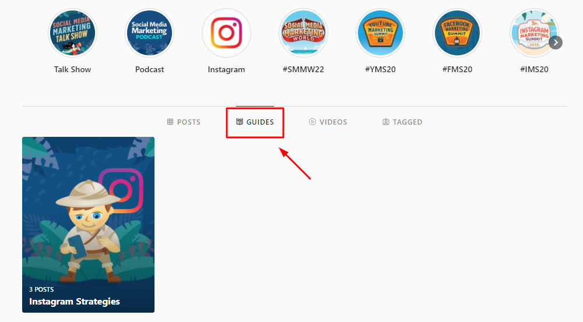
Task: Open the Instagram logo highlight circle
Action: (226, 33)
